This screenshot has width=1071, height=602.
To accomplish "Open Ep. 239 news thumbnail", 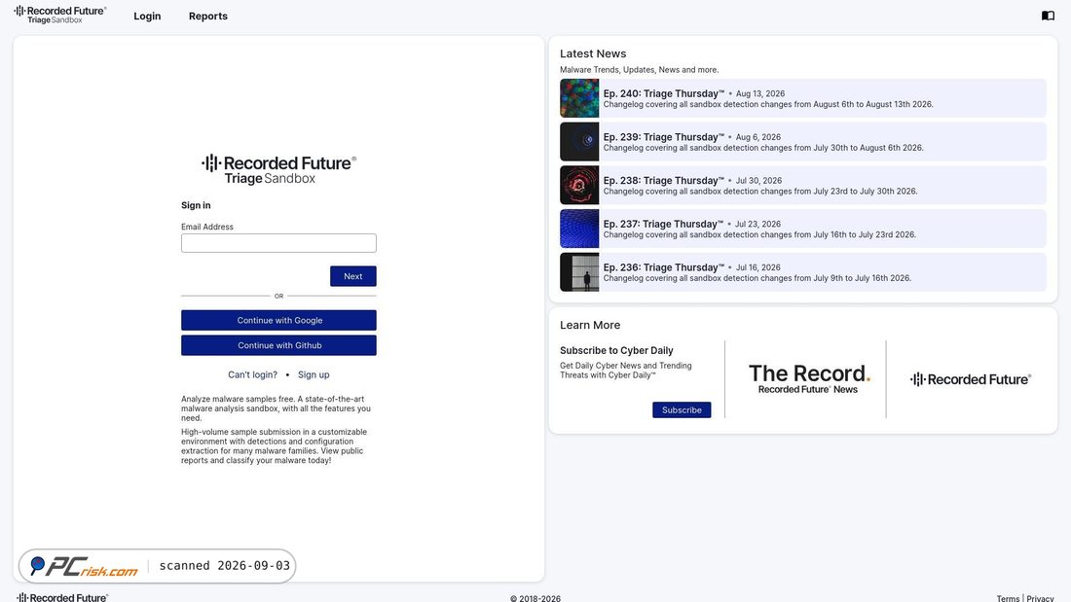I will tap(579, 141).
